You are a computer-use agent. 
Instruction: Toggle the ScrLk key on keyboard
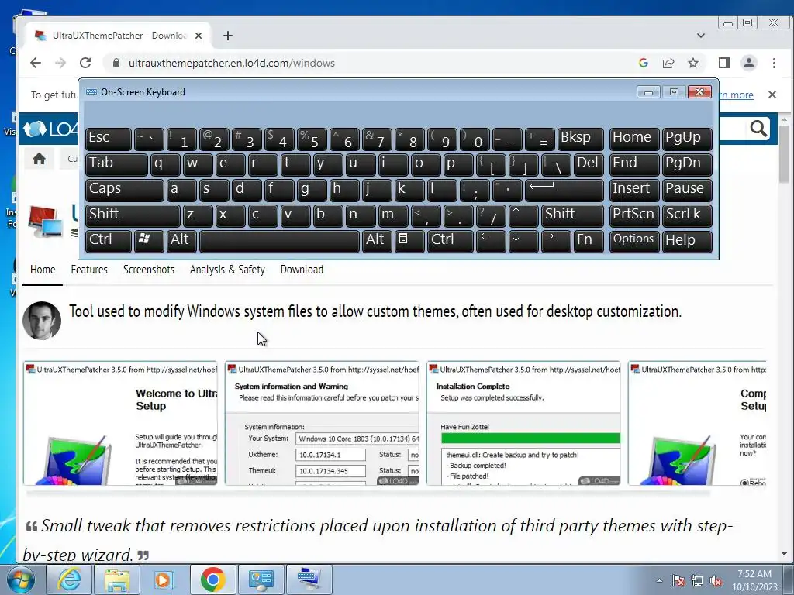pos(687,215)
